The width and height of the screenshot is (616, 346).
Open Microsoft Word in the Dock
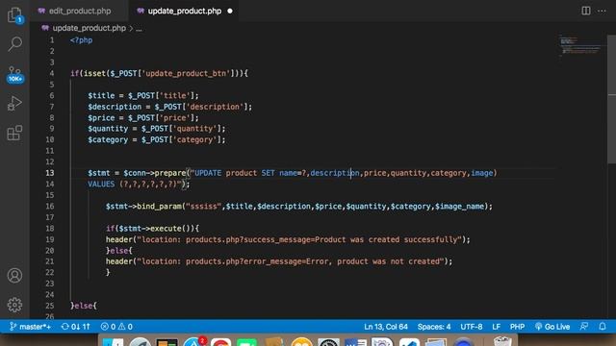[x=355, y=342]
